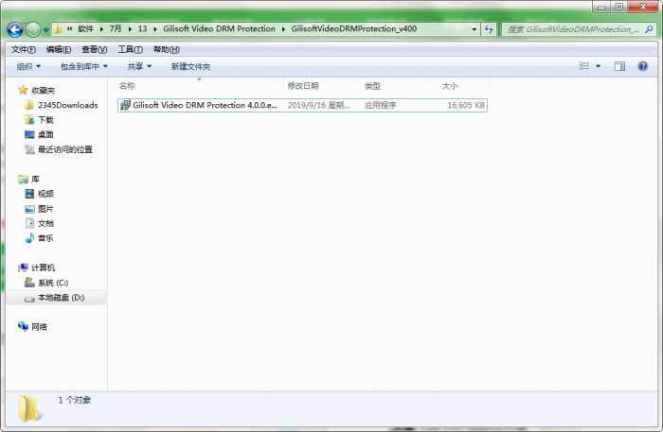Refresh the folder view
This screenshot has width=663, height=432.
[x=489, y=29]
